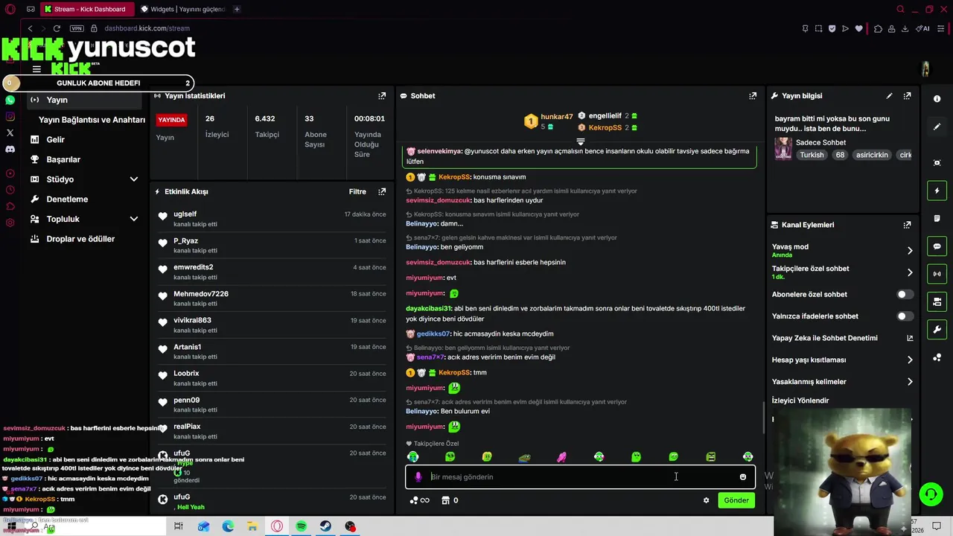
Task: Expand the Topluluk menu section
Action: click(134, 219)
